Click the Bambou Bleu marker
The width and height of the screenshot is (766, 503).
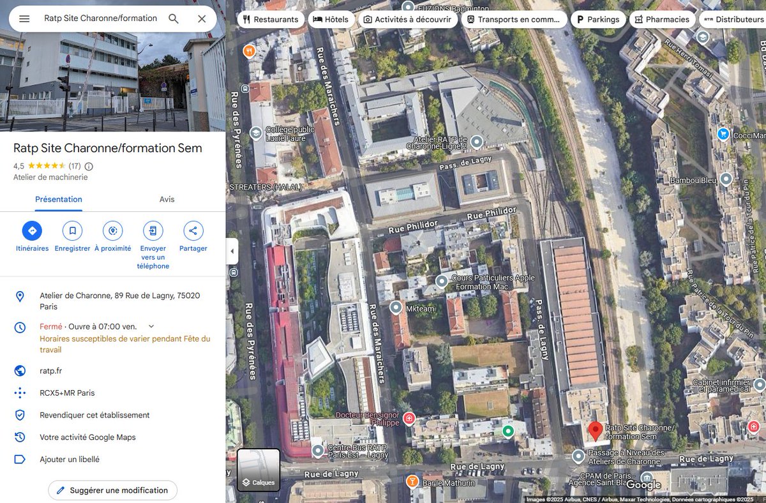(x=726, y=179)
